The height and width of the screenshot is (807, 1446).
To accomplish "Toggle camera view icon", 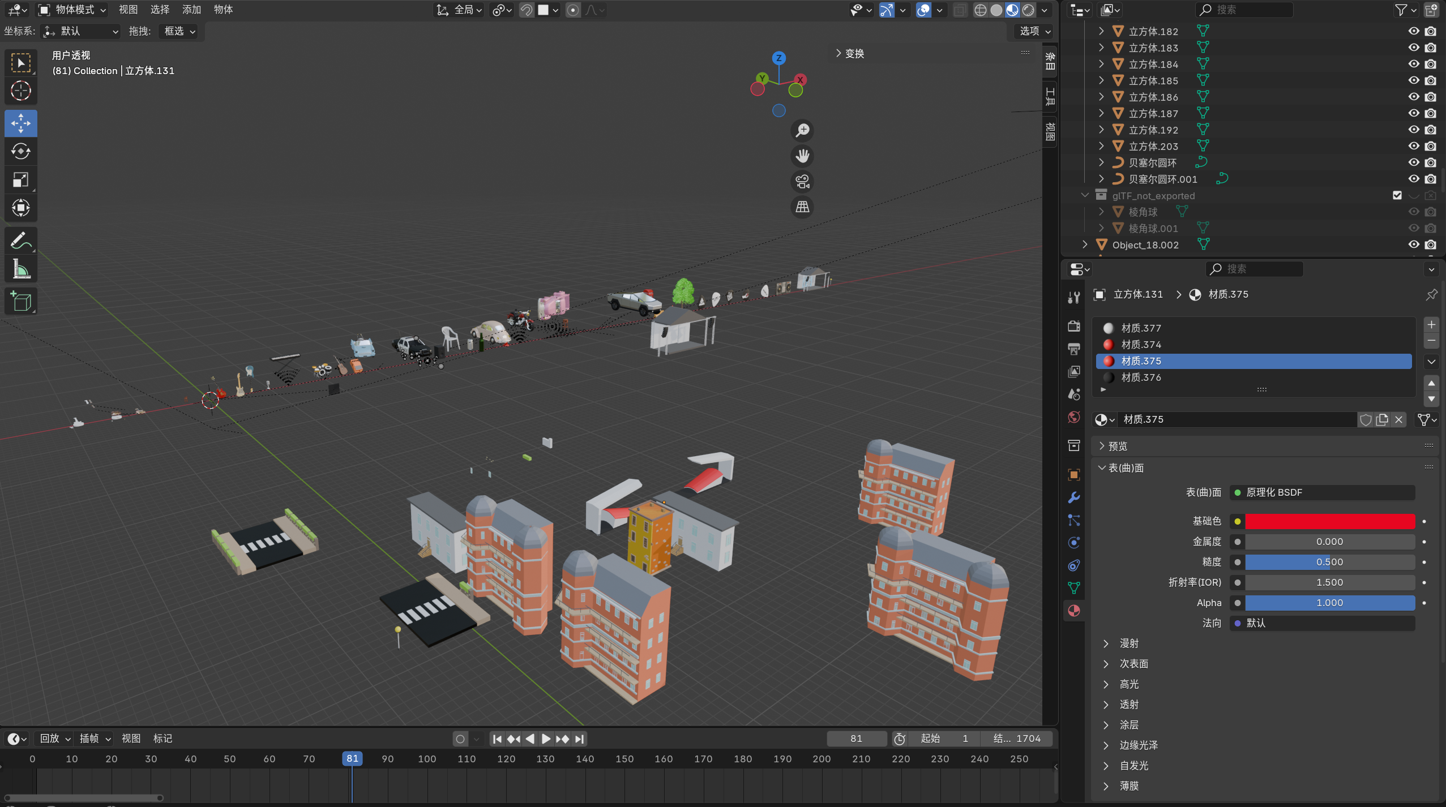I will 802,182.
